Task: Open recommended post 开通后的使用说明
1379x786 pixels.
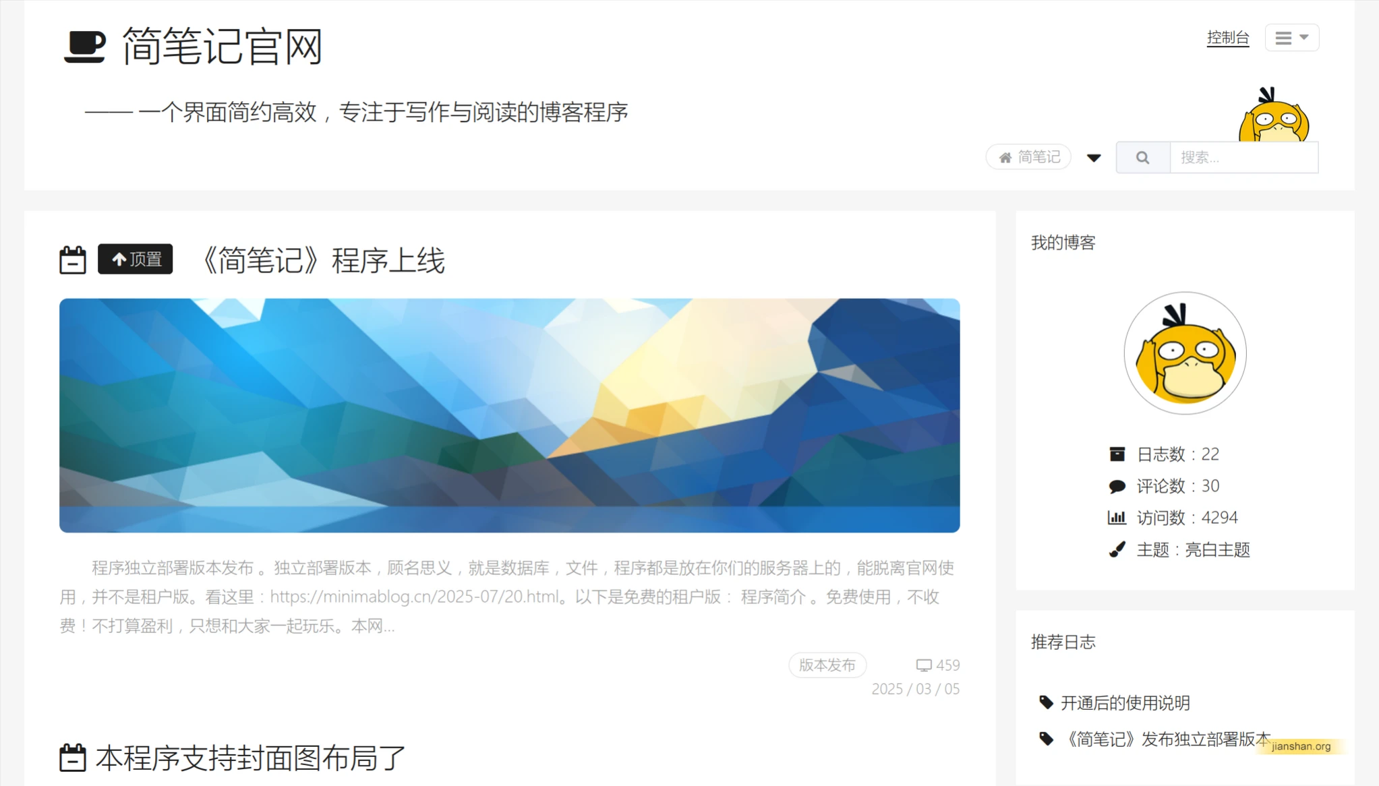Action: [1125, 703]
